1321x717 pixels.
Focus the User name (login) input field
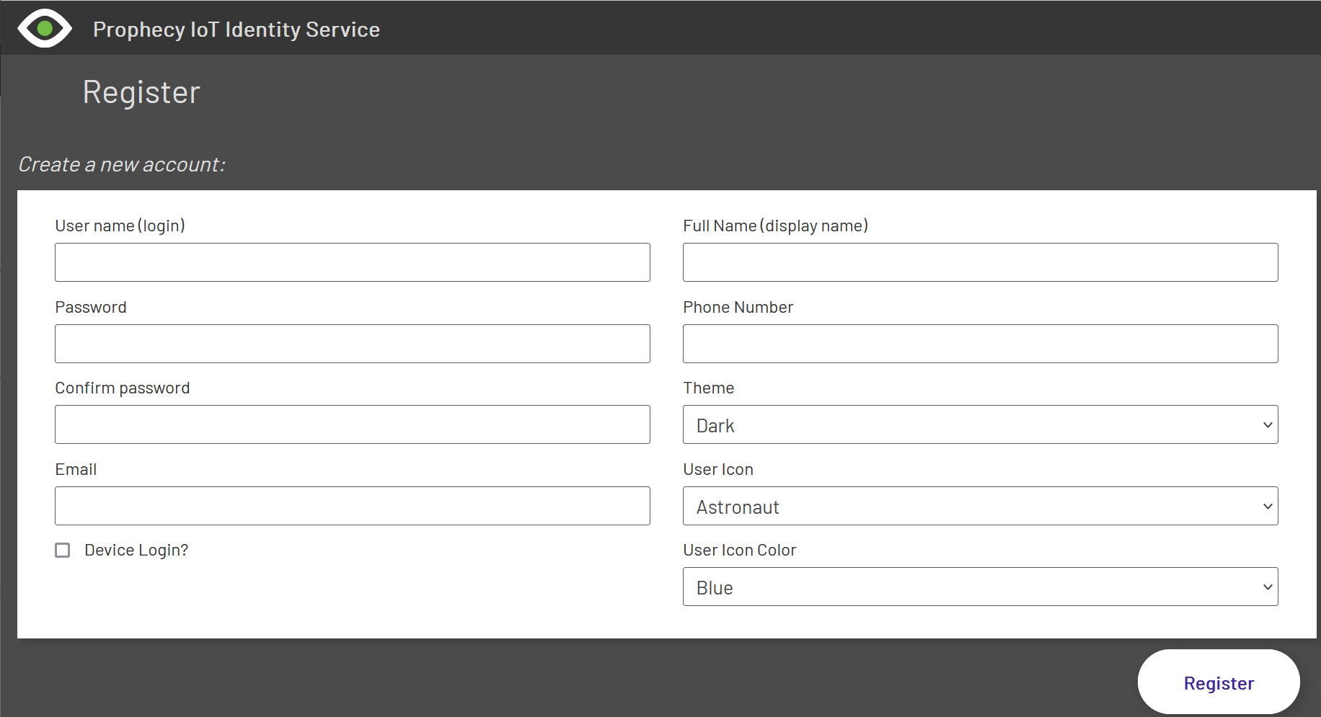point(352,262)
